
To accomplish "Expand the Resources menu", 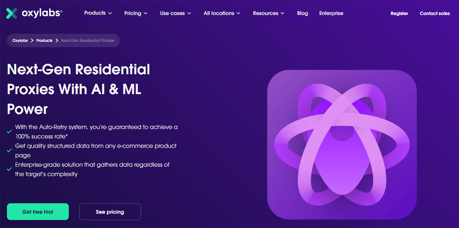I will click(x=269, y=13).
